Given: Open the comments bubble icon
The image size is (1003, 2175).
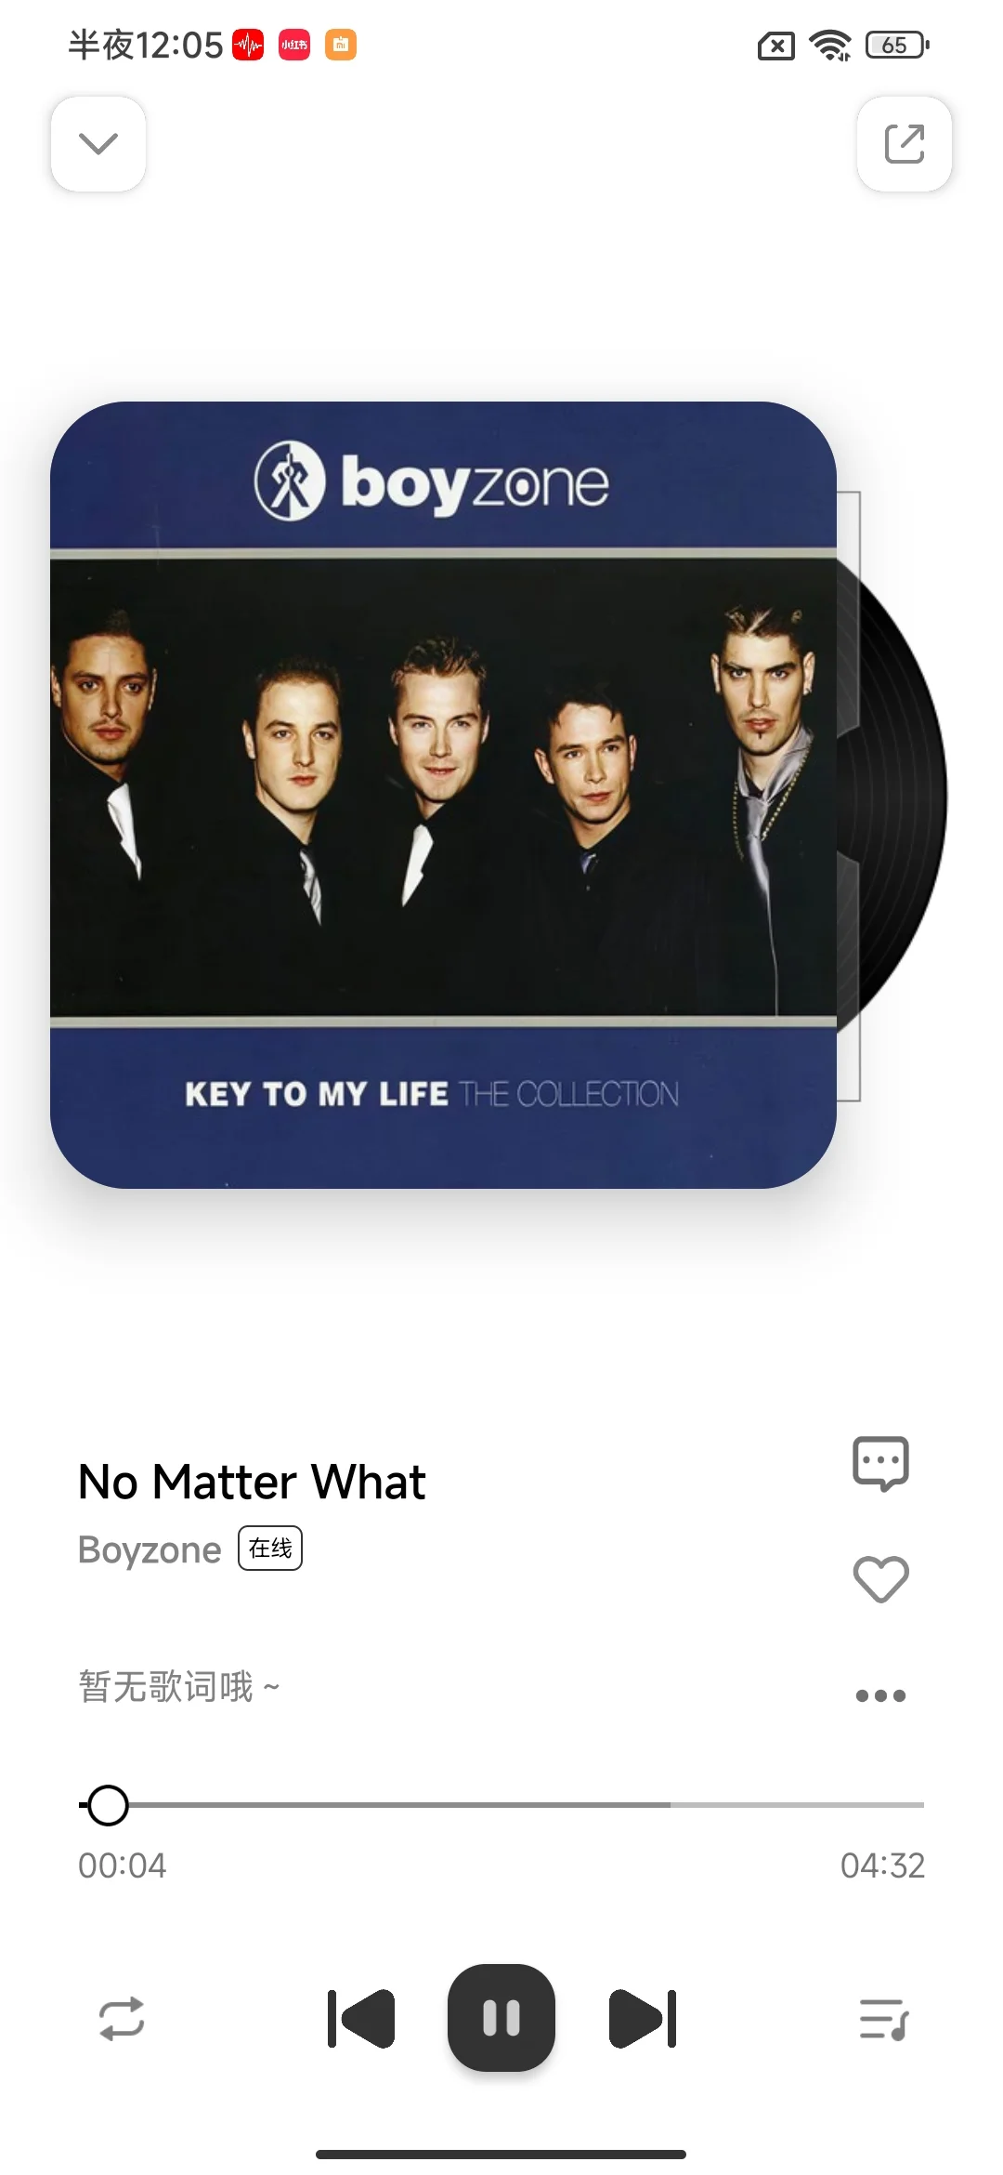Looking at the screenshot, I should tap(880, 1464).
